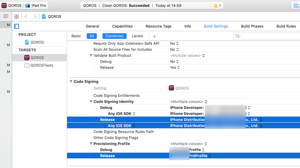Change Debug Any iOS SDK identity value
The width and height of the screenshot is (300, 168).
tap(210, 114)
